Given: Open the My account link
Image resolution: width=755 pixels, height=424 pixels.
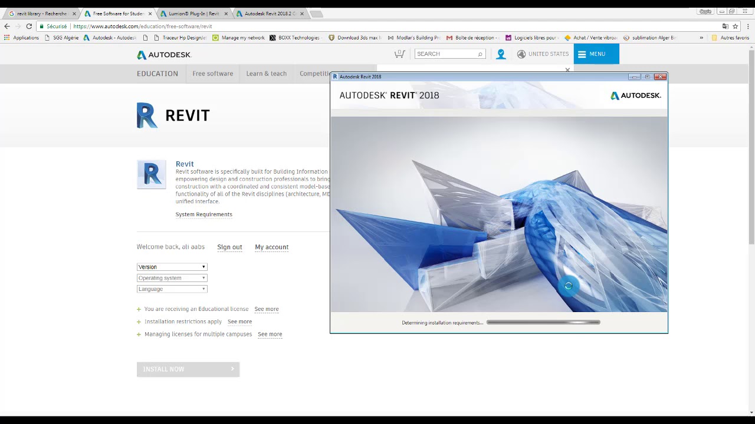Looking at the screenshot, I should point(272,247).
